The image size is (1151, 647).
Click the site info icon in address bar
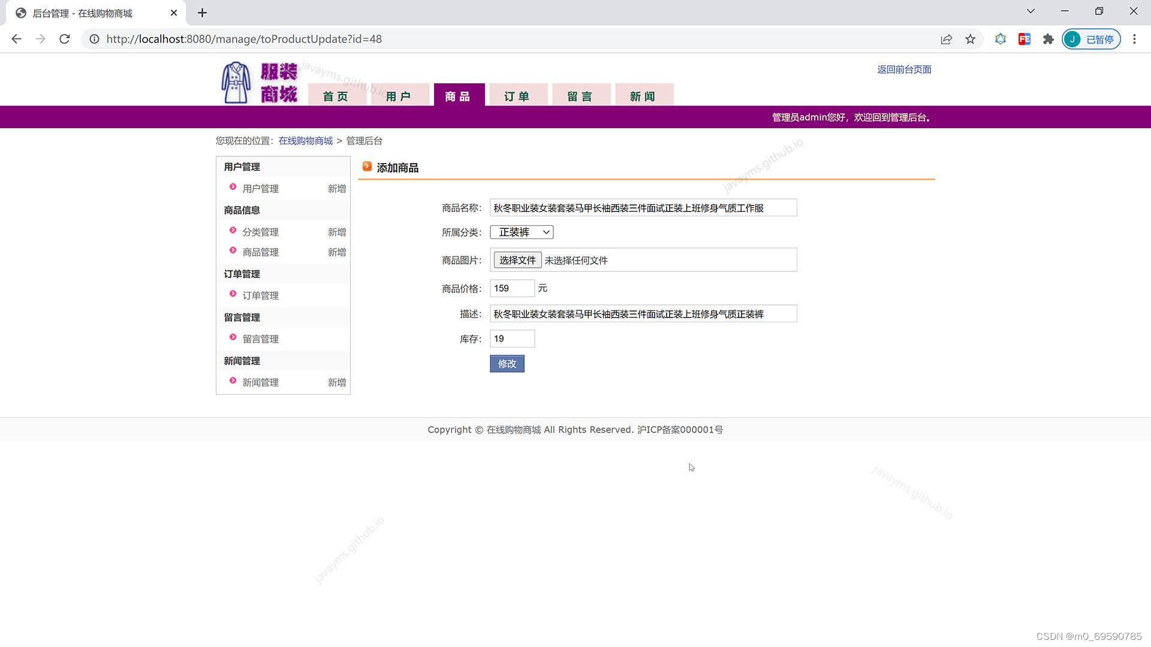94,39
